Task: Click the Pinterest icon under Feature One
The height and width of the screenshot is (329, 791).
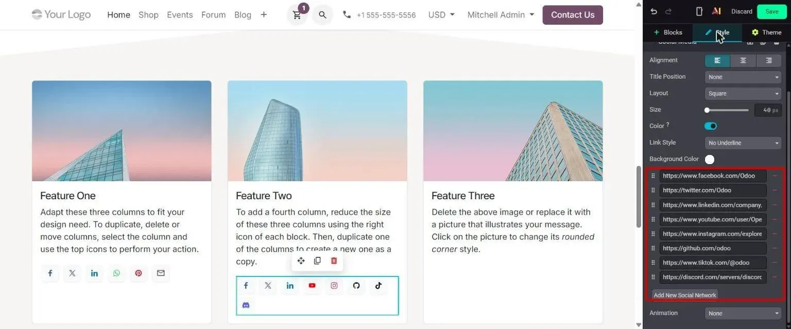Action: 139,273
